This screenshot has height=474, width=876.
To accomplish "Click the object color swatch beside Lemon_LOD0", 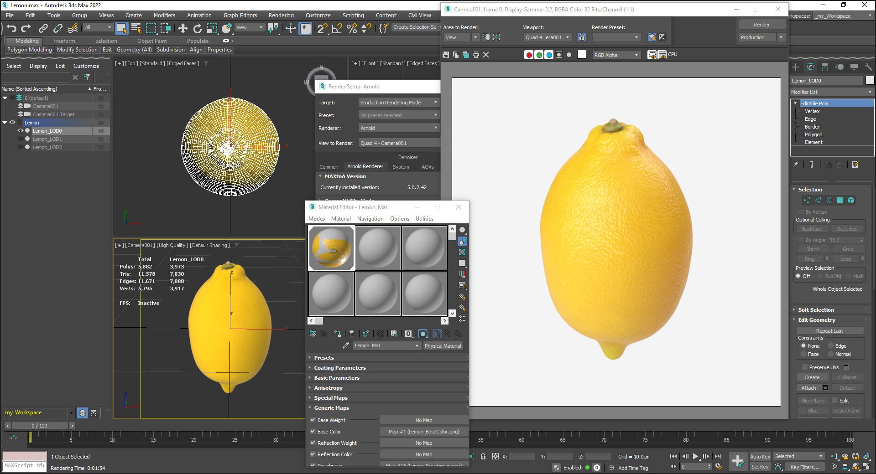I will [870, 80].
